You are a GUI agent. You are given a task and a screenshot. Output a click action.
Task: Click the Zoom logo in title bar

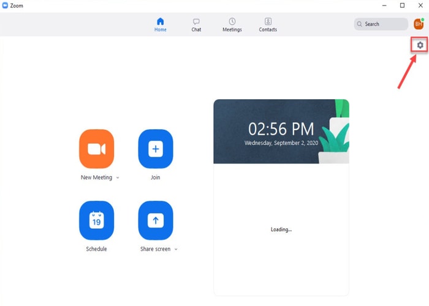[5, 6]
